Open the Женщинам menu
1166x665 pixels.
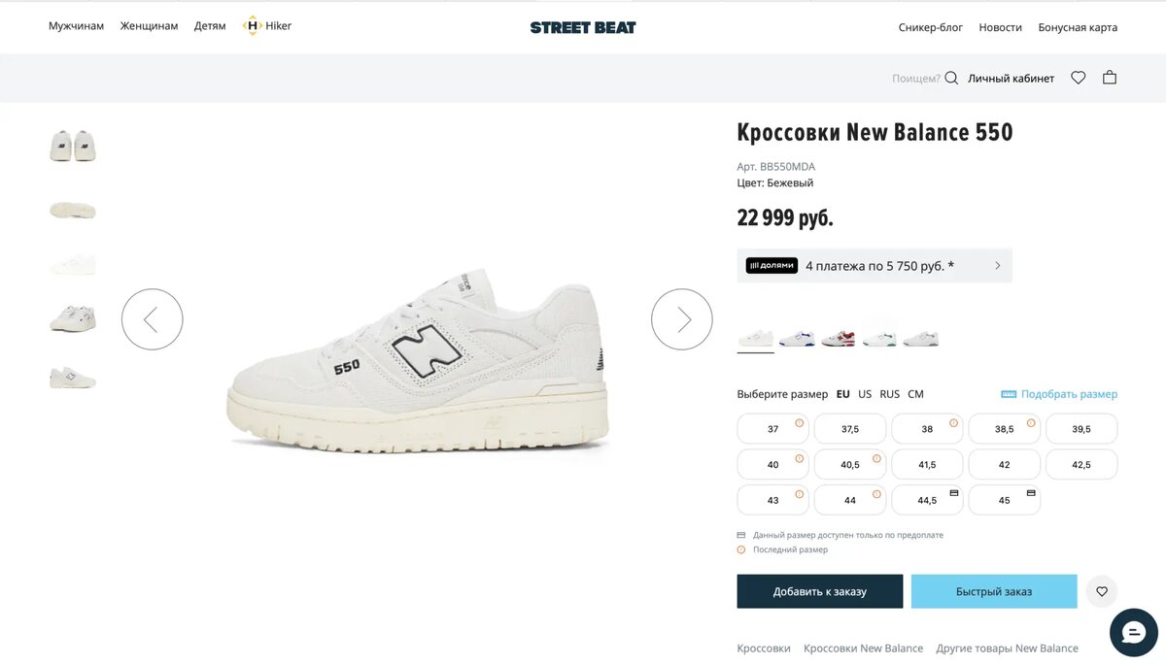(149, 26)
